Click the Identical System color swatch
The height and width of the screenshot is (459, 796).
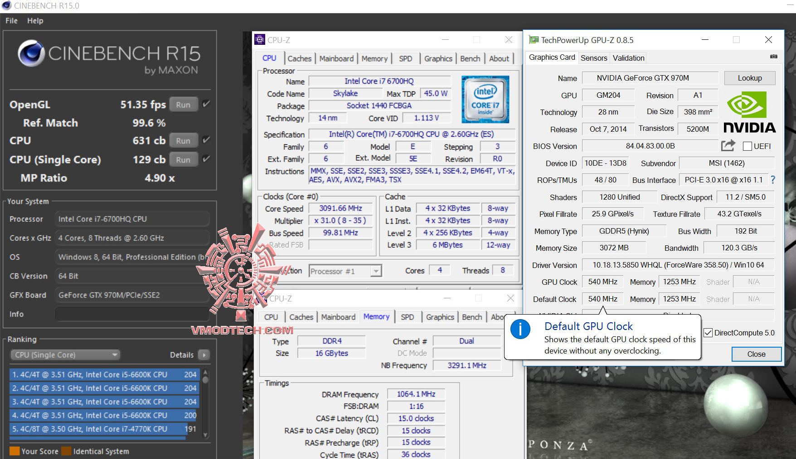[66, 451]
